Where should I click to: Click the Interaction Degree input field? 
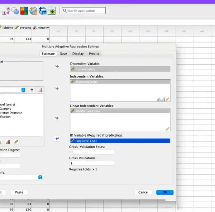click(x=10, y=155)
